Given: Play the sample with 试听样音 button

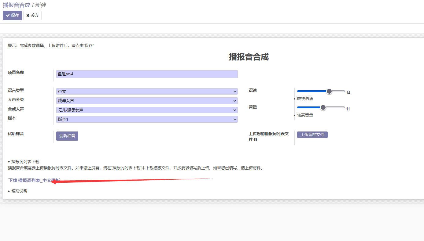Looking at the screenshot, I should click(67, 136).
